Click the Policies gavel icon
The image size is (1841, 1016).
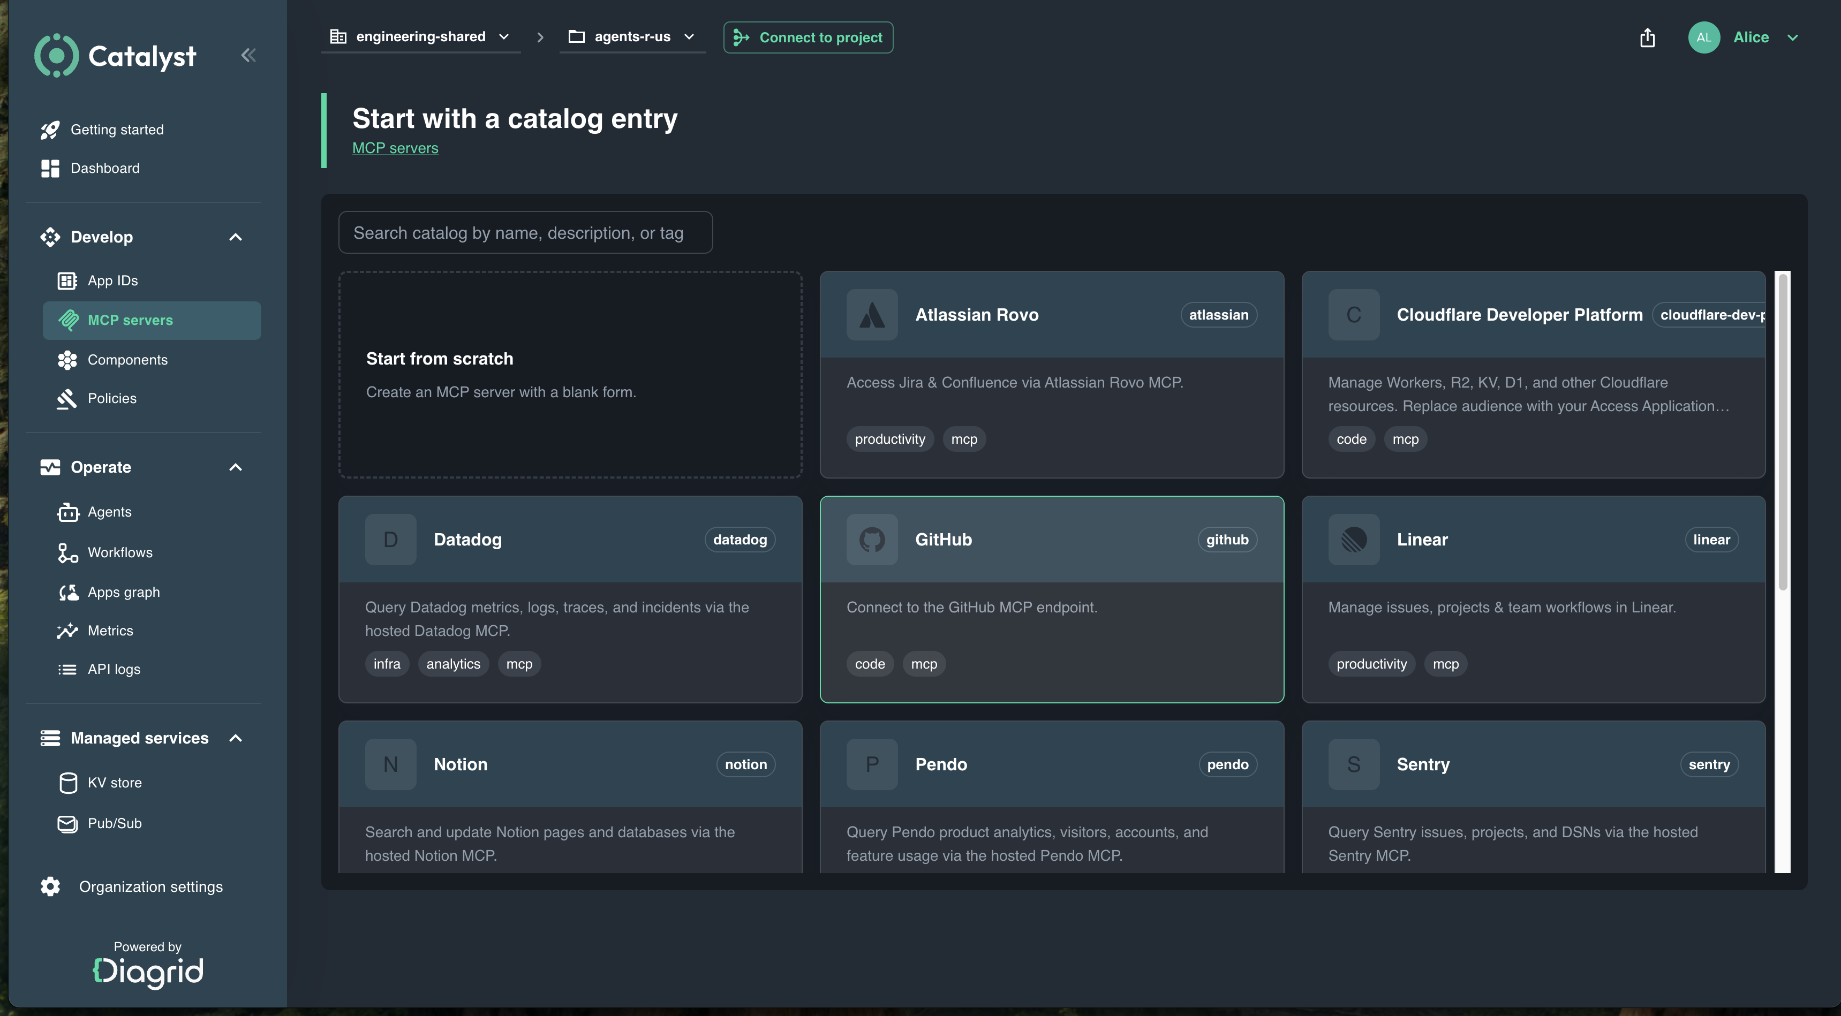tap(66, 399)
